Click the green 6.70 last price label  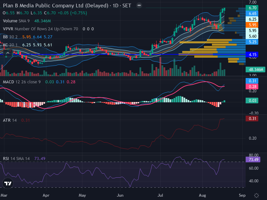coord(252,8)
